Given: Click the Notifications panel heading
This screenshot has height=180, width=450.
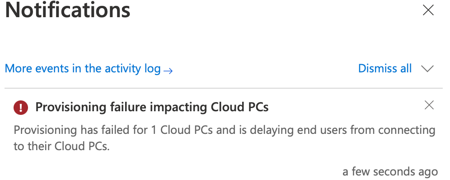Looking at the screenshot, I should tap(68, 10).
